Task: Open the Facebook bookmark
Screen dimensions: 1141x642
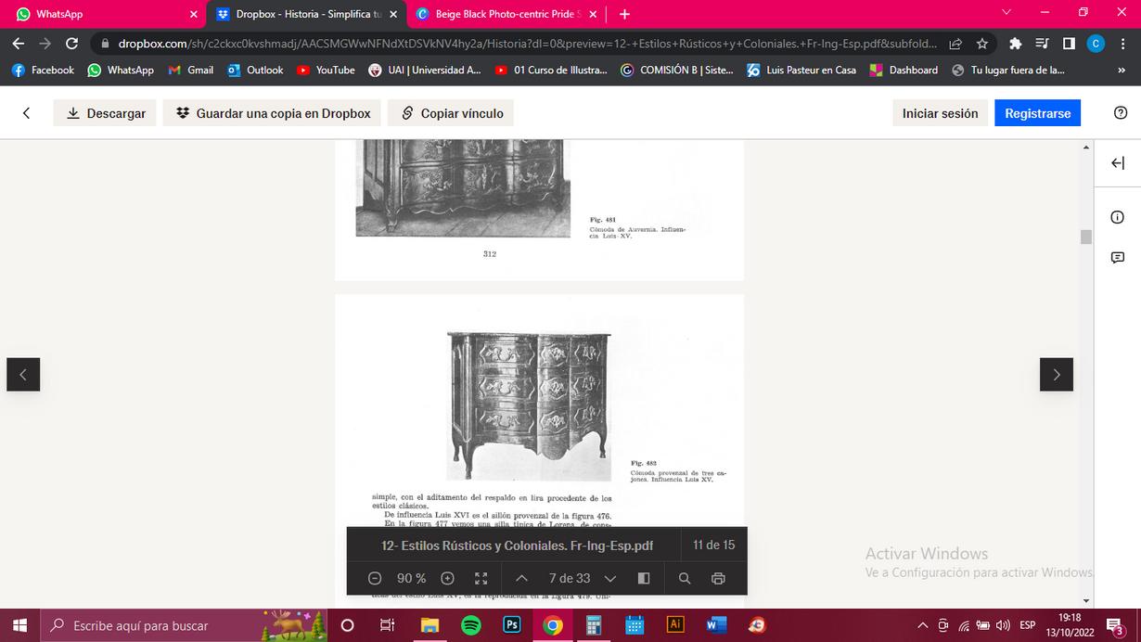Action: [43, 70]
